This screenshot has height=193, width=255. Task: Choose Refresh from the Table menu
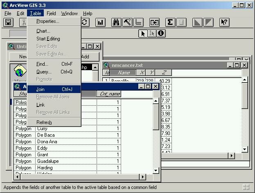[54, 122]
